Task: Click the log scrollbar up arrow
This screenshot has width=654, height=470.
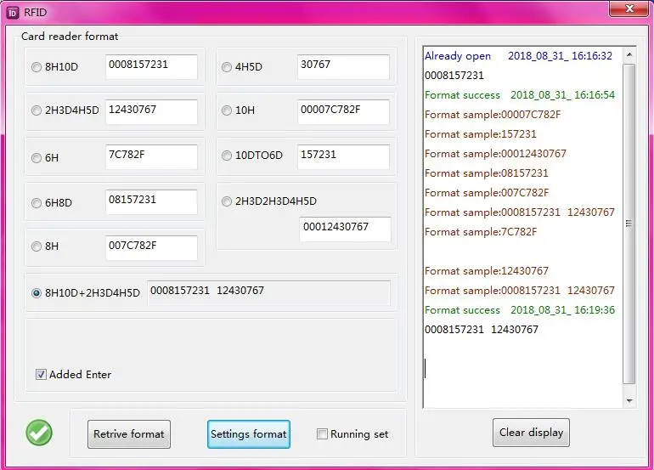Action: pyautogui.click(x=629, y=54)
